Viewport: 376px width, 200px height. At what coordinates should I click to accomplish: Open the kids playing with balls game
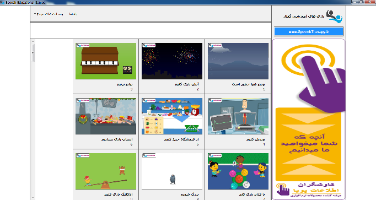point(238,171)
